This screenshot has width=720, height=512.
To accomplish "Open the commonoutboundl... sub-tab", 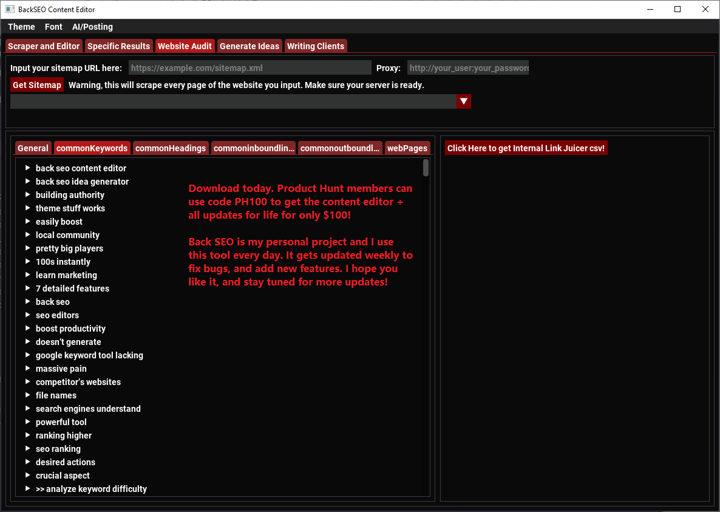I will coord(340,148).
